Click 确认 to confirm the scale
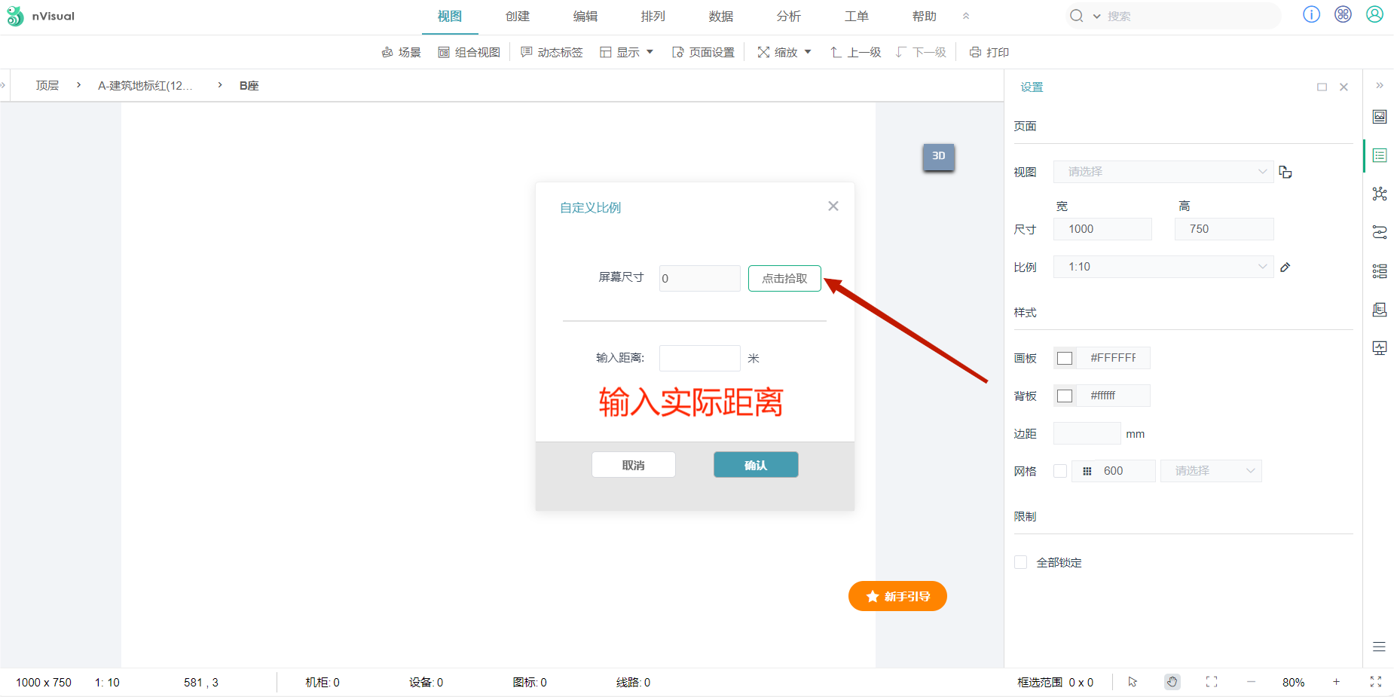 click(756, 465)
